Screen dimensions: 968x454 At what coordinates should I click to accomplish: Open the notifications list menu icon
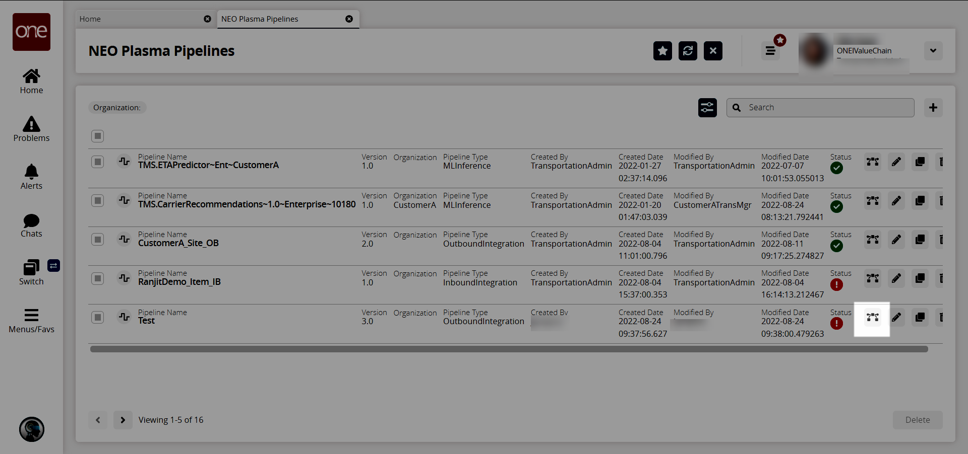point(770,50)
